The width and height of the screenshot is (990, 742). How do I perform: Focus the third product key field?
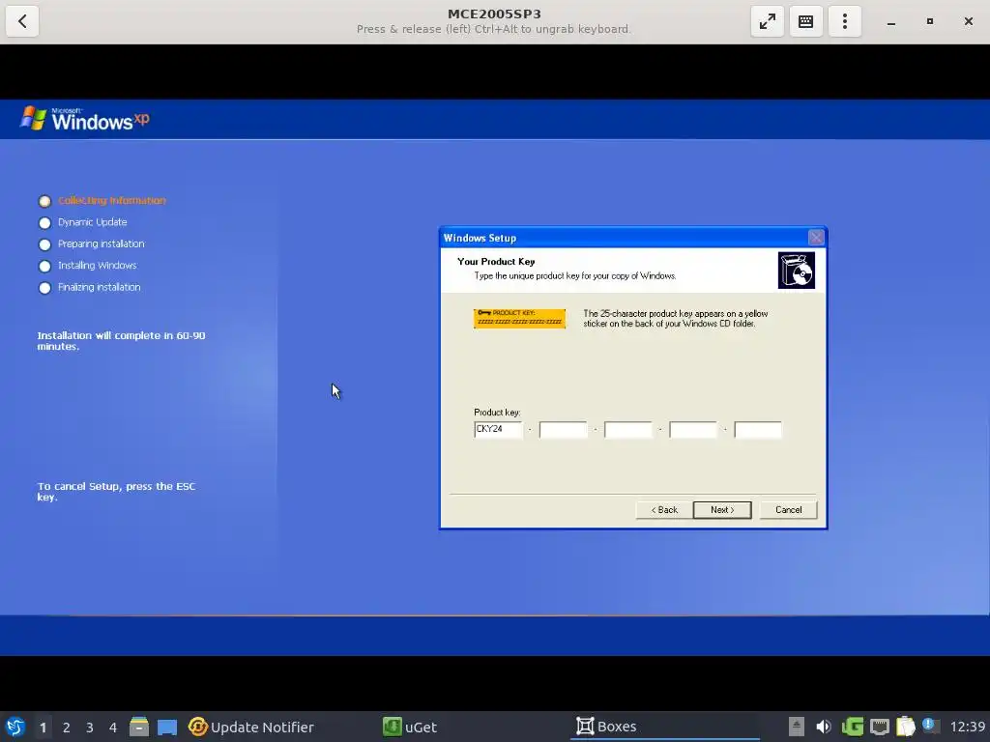[x=628, y=430]
